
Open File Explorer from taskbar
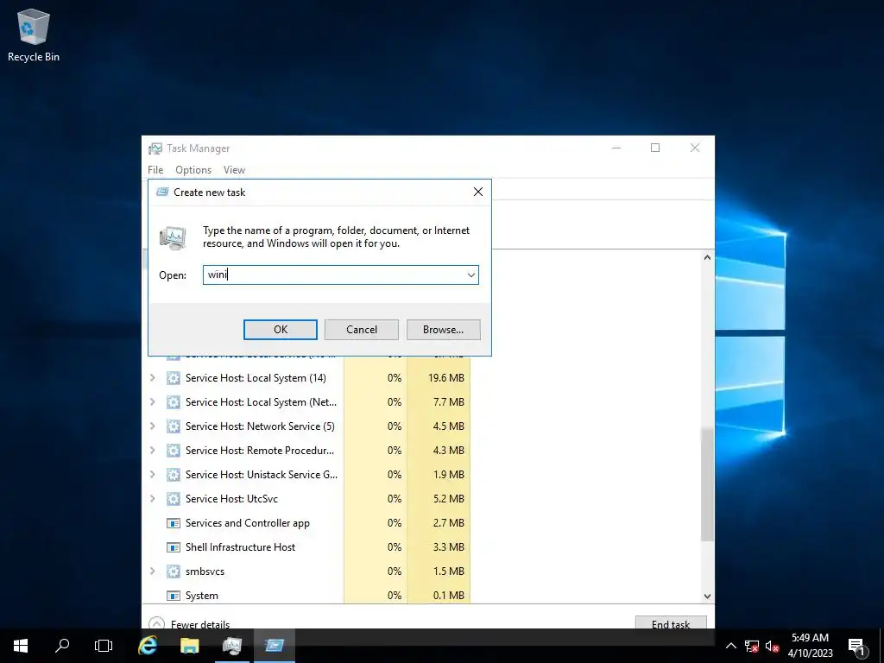[189, 646]
